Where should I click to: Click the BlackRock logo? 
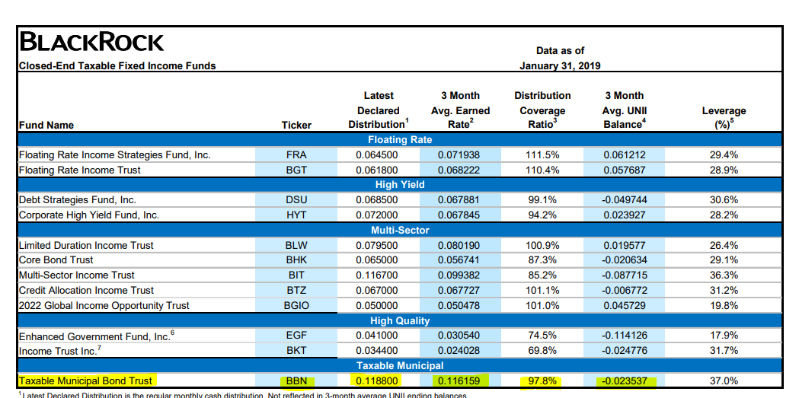pyautogui.click(x=91, y=43)
